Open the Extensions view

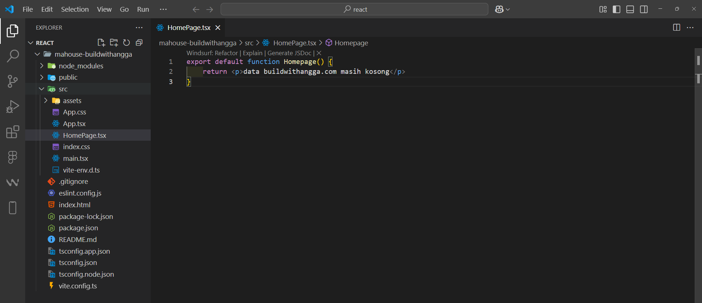12,132
